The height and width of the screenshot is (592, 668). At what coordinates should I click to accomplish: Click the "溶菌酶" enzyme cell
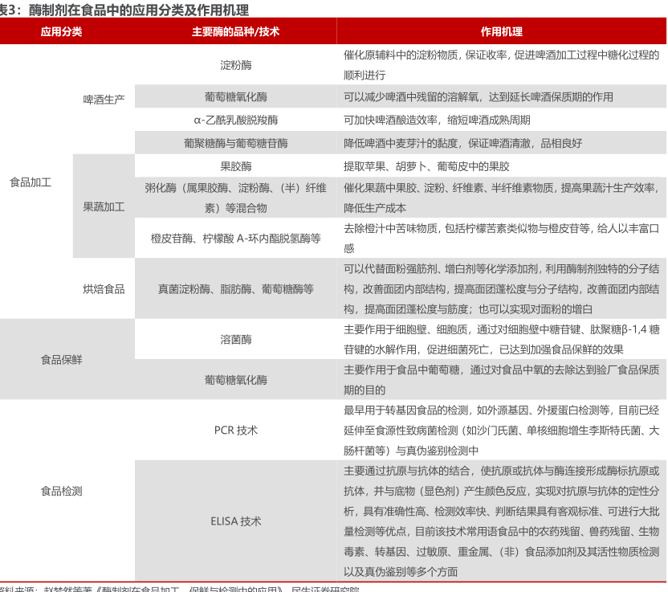point(235,339)
